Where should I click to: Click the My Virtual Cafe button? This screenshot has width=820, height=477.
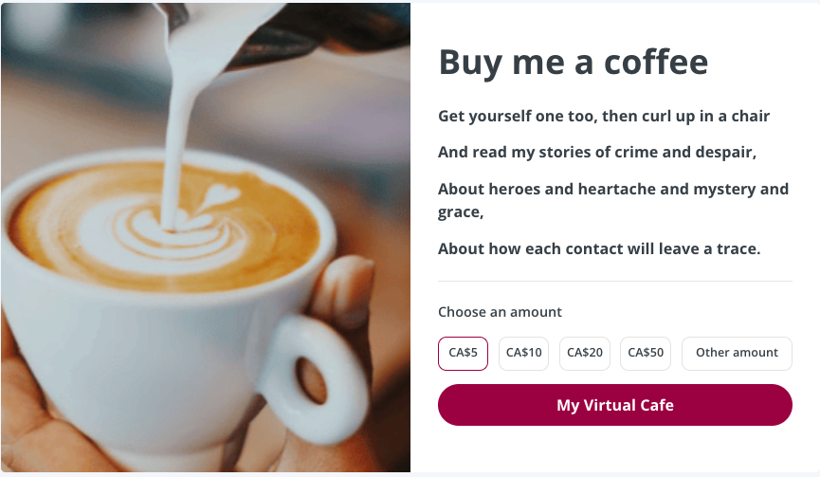[x=615, y=405]
